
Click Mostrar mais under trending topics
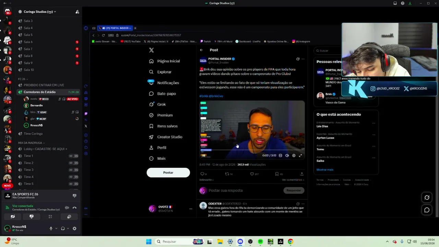coord(325,170)
